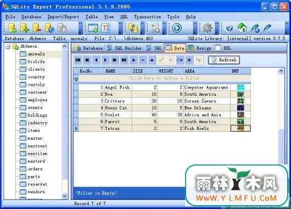This screenshot has height=209, width=291.
Task: Click the edit record up-triangle button
Action: coord(152,60)
